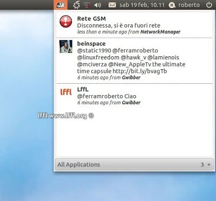Click the @lamienois mention text

pos(163,57)
